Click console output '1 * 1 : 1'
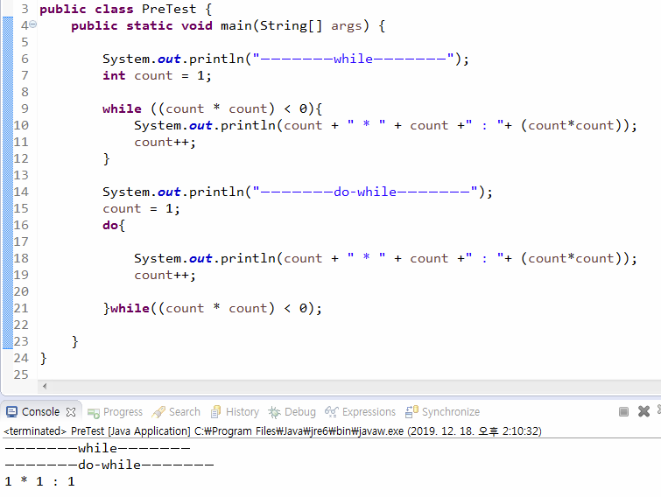Screen dimensions: 661x497 tap(39, 481)
